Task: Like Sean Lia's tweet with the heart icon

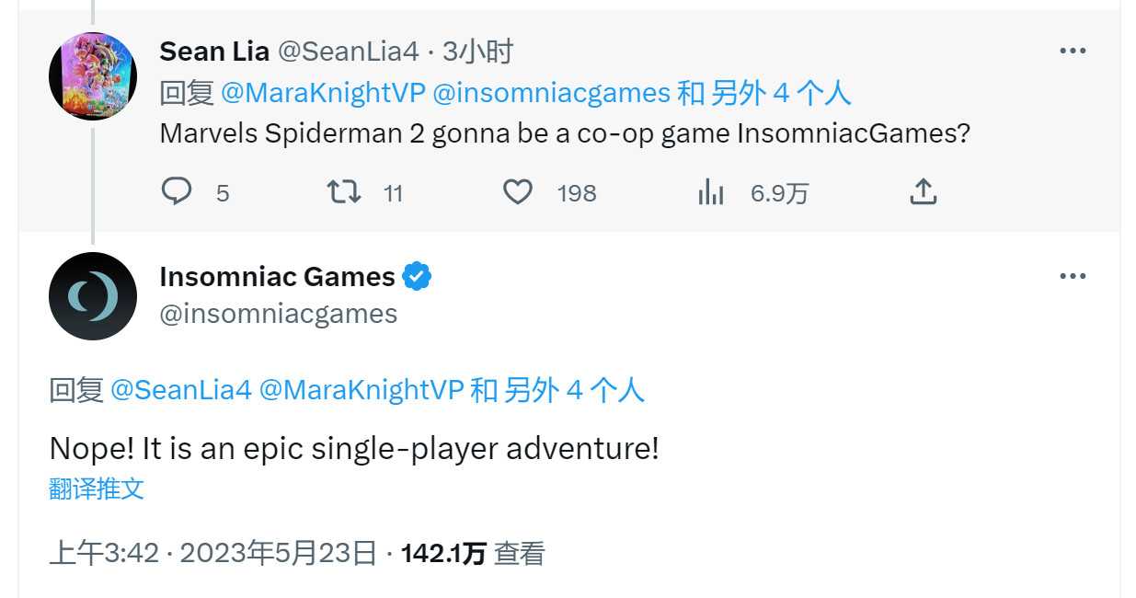Action: (520, 191)
